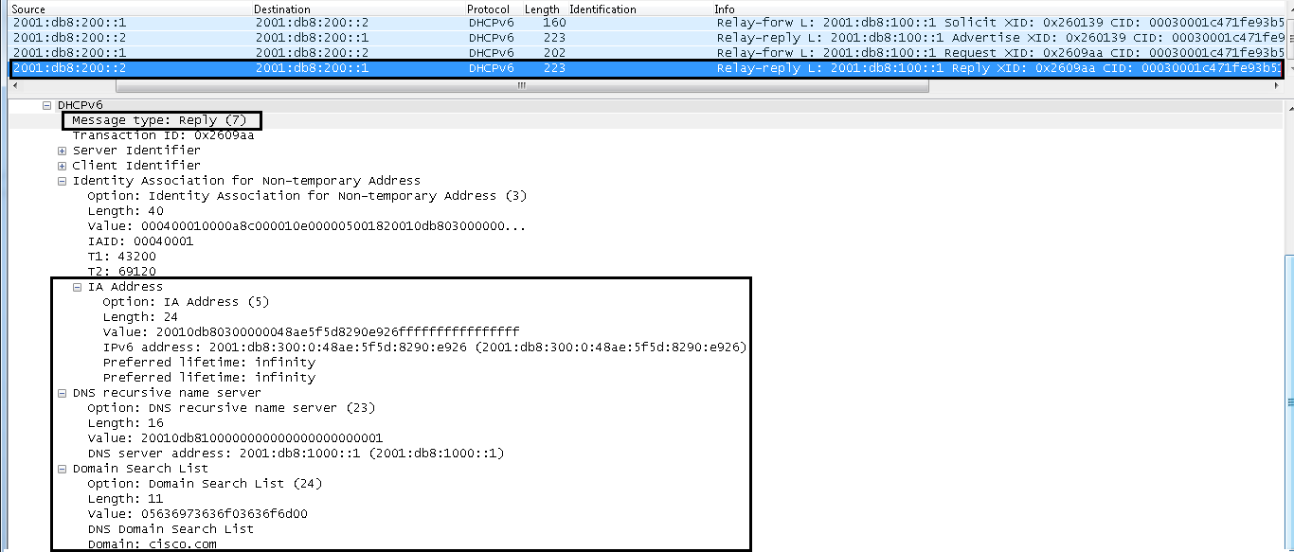Collapse the IA Address node

(78, 287)
